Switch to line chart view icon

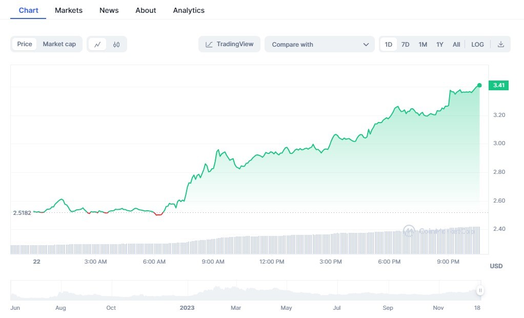tap(97, 44)
